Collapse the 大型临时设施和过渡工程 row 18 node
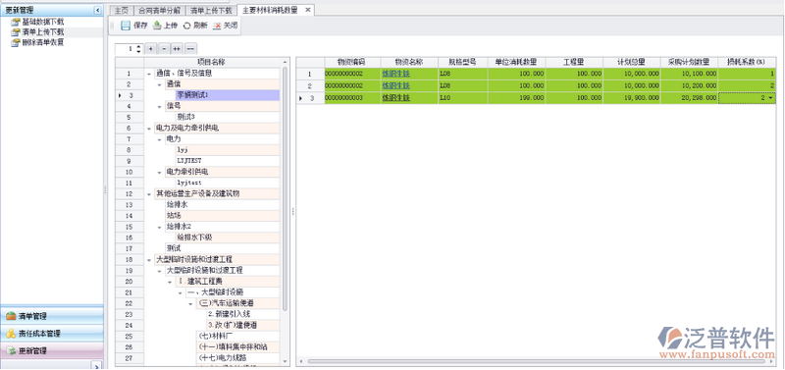 [x=149, y=260]
